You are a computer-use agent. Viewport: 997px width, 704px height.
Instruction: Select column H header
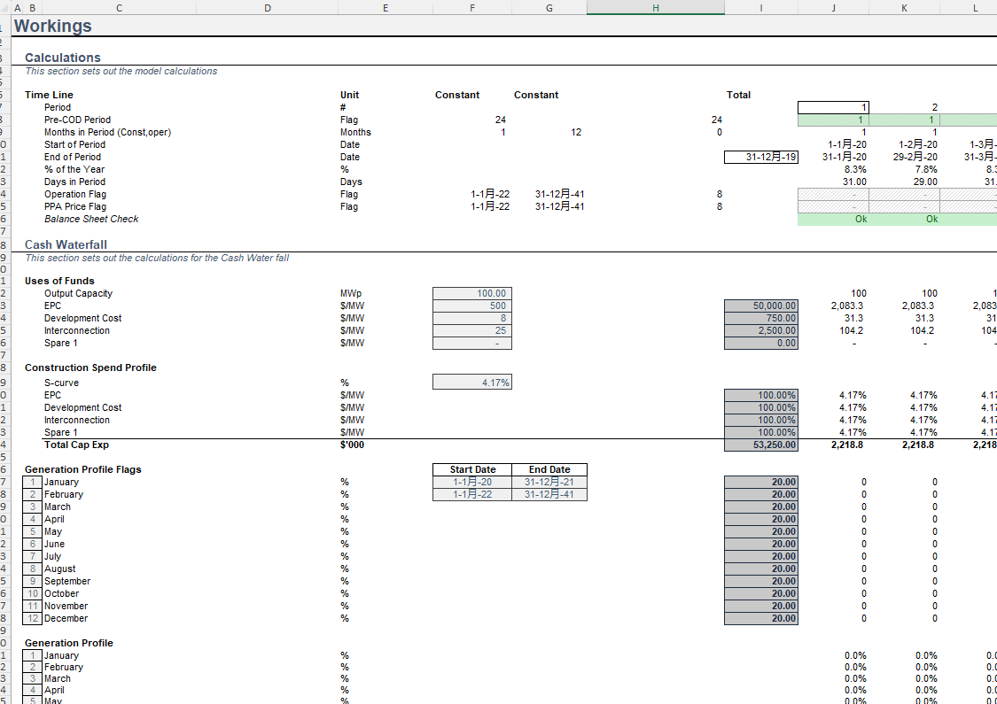[x=655, y=7]
